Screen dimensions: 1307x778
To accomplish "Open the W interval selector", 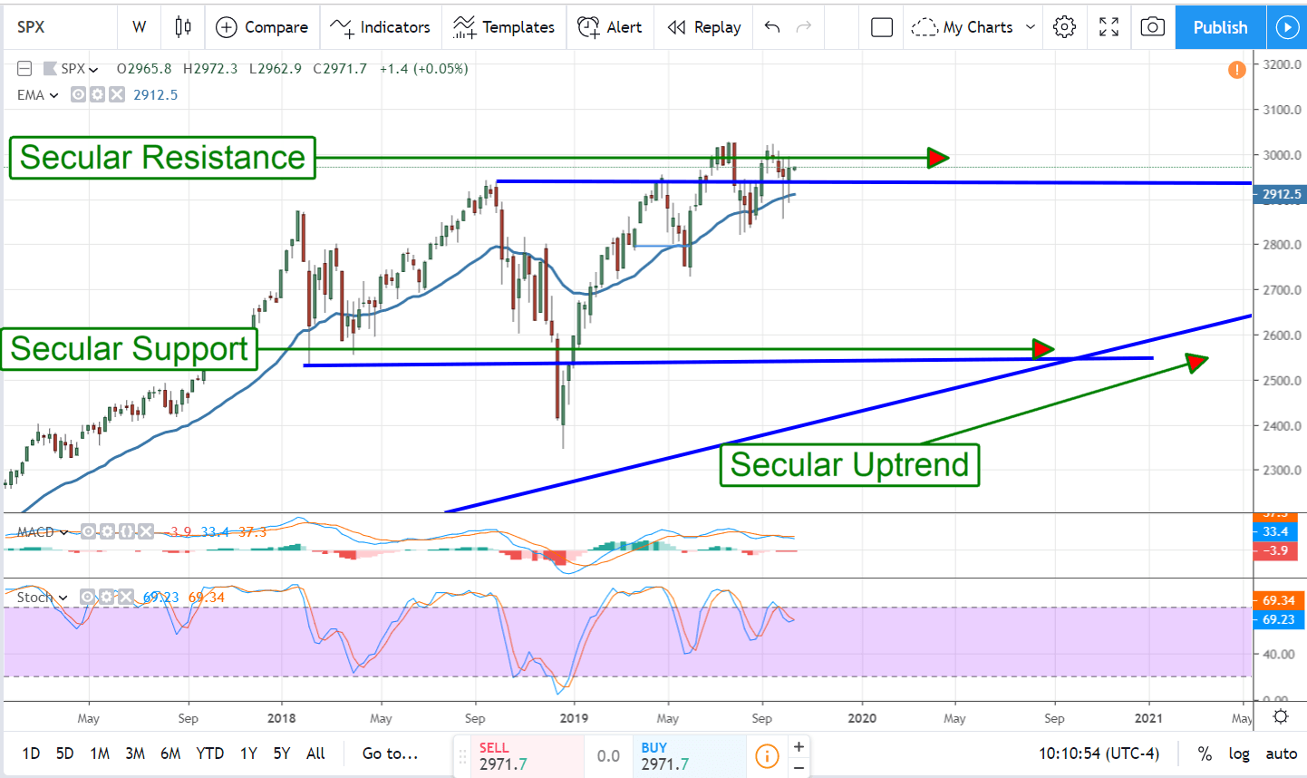I will click(139, 27).
